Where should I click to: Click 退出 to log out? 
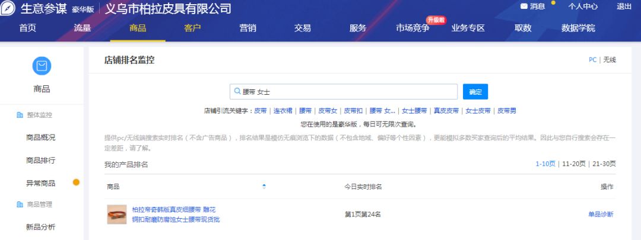[624, 7]
